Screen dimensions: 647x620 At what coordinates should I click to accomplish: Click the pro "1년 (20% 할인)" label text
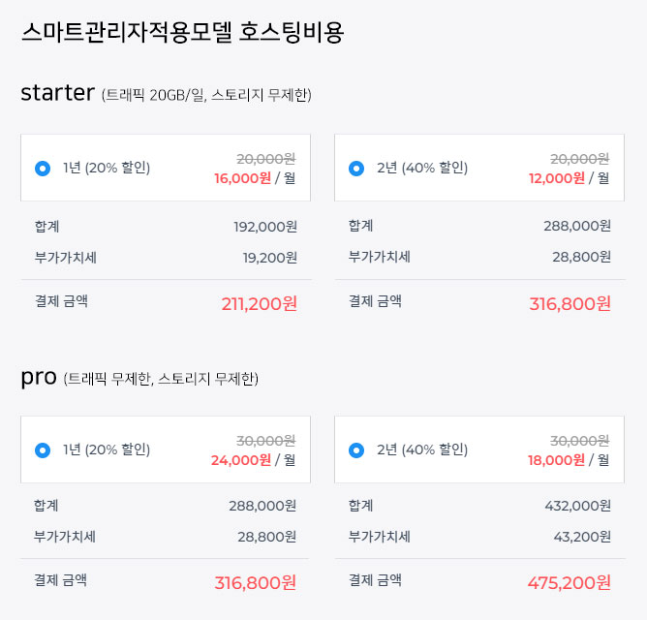pos(107,450)
